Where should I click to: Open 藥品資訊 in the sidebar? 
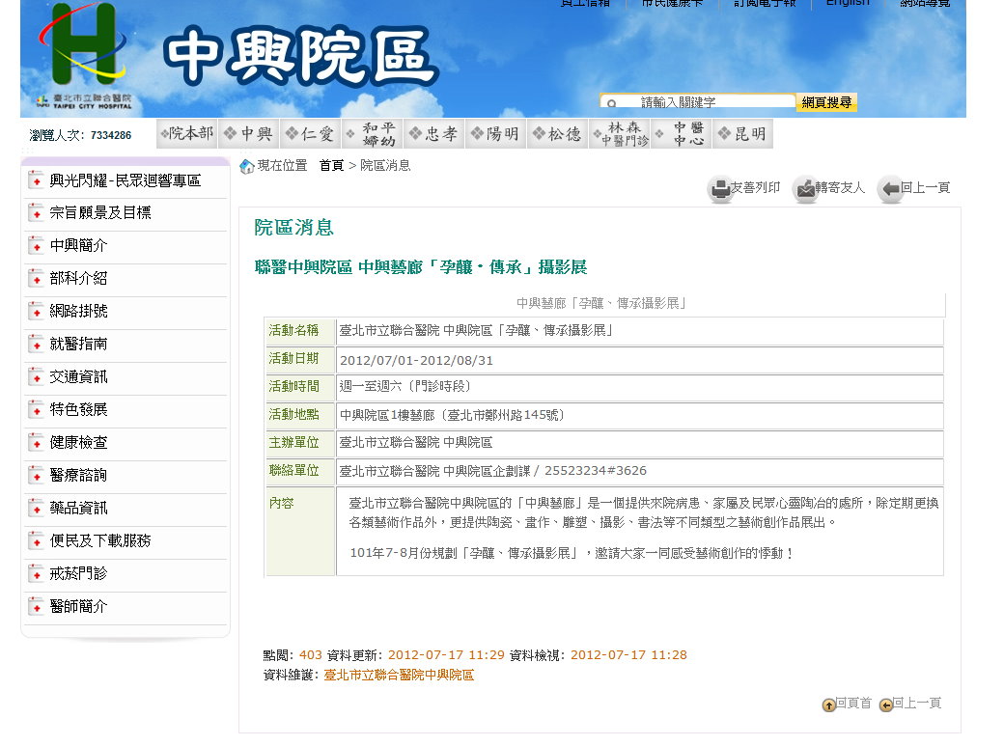[x=79, y=509]
